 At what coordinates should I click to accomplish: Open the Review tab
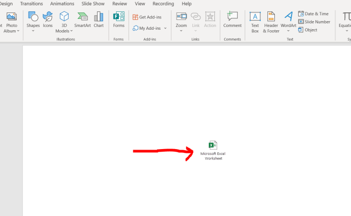coord(119,4)
